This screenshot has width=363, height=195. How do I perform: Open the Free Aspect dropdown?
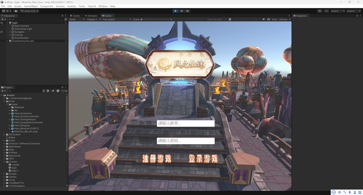coord(117,19)
